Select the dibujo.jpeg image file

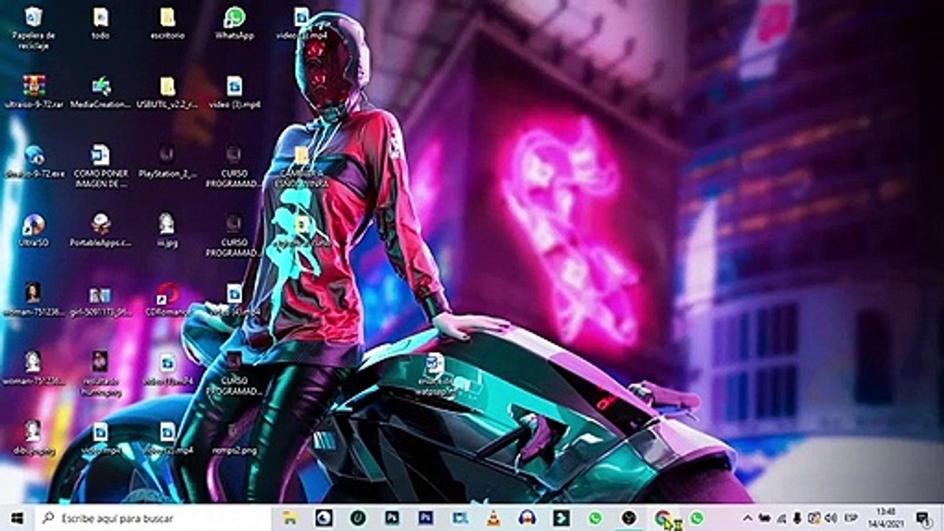click(34, 438)
